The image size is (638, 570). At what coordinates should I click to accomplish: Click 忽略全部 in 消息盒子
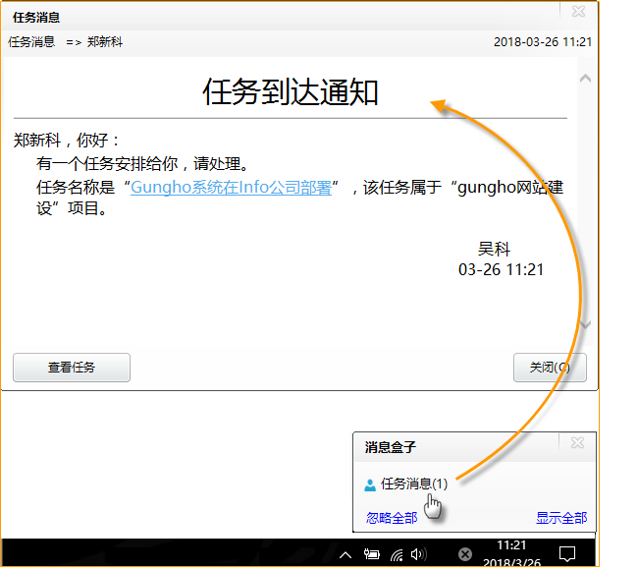tap(392, 518)
